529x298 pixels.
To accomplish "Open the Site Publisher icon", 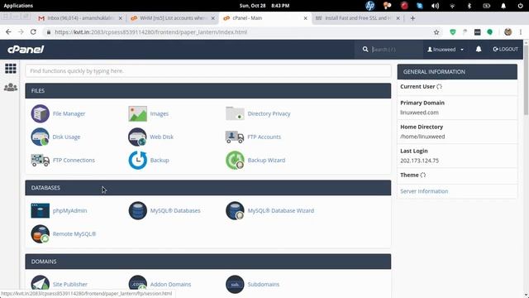I will [x=41, y=284].
